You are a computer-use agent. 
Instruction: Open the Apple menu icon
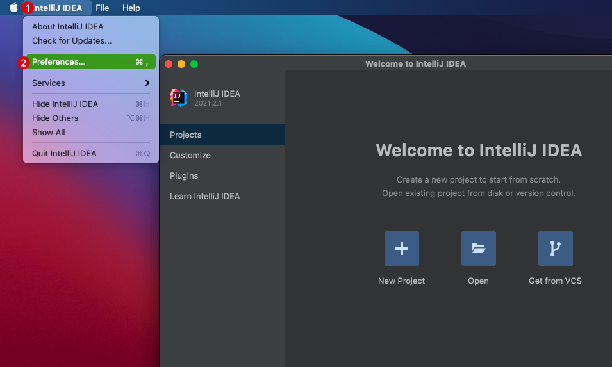[x=13, y=8]
